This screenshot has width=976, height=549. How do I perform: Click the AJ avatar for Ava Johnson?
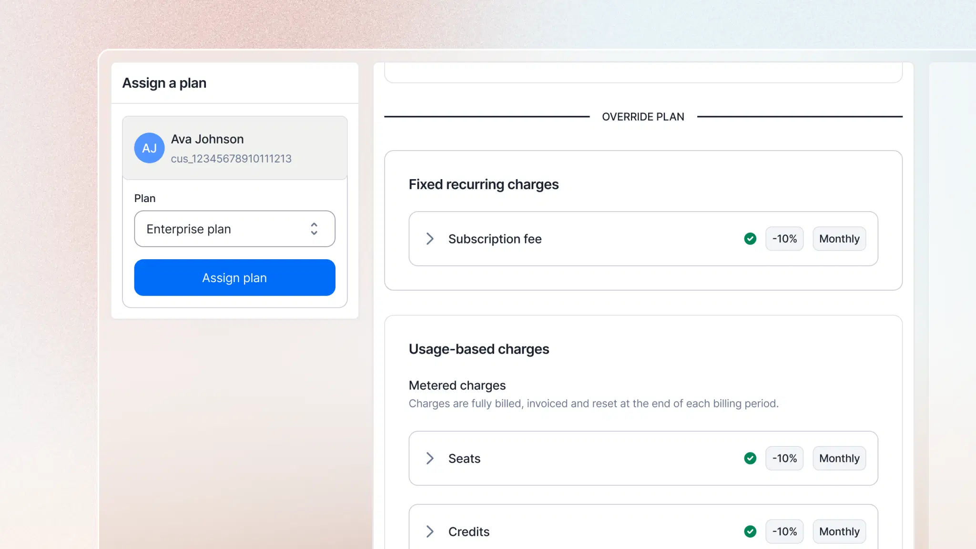(149, 148)
